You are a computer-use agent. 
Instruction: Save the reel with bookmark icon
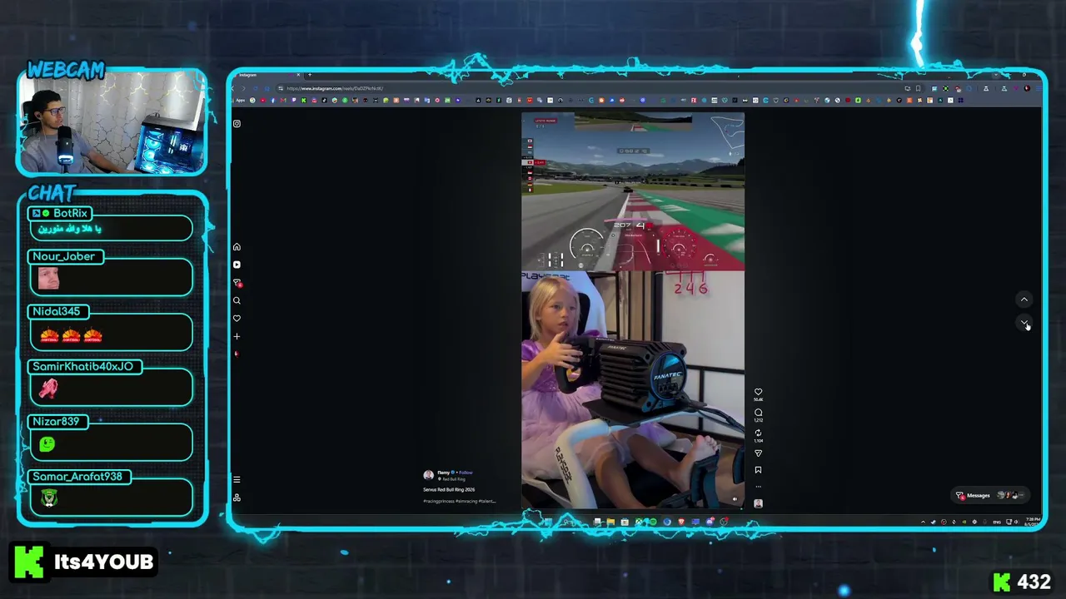pyautogui.click(x=758, y=470)
